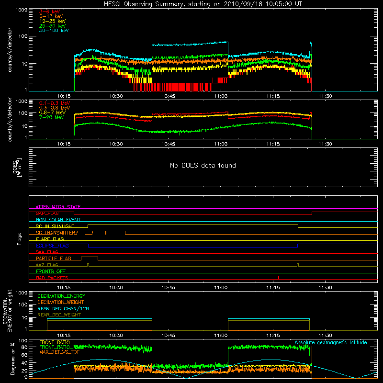
Task: Select the FLARE_FLAG label
Action: (x=50, y=239)
